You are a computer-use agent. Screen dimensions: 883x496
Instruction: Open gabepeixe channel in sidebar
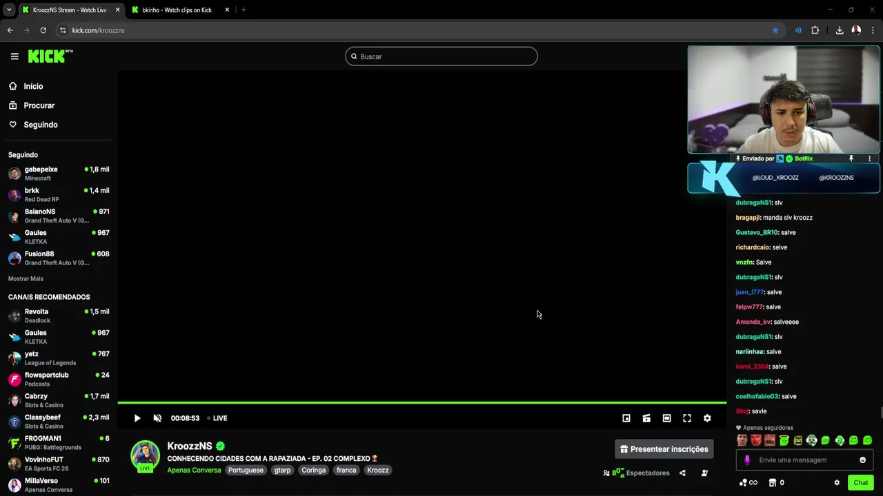(x=59, y=173)
